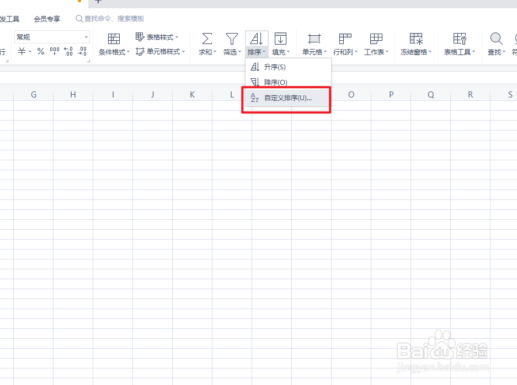Choose Descending 降序(O) in sort menu
517x385 pixels.
pyautogui.click(x=288, y=82)
